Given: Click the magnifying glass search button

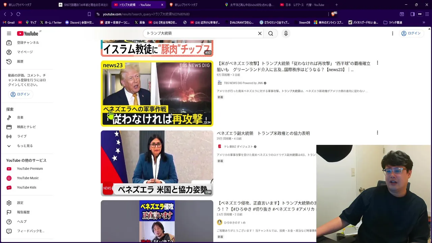Looking at the screenshot, I should 271,33.
